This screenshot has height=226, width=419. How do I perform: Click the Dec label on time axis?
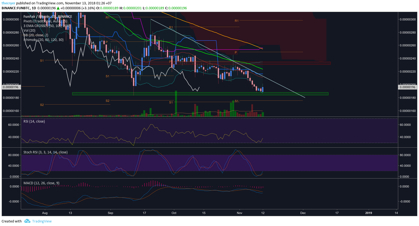pyautogui.click(x=303, y=213)
